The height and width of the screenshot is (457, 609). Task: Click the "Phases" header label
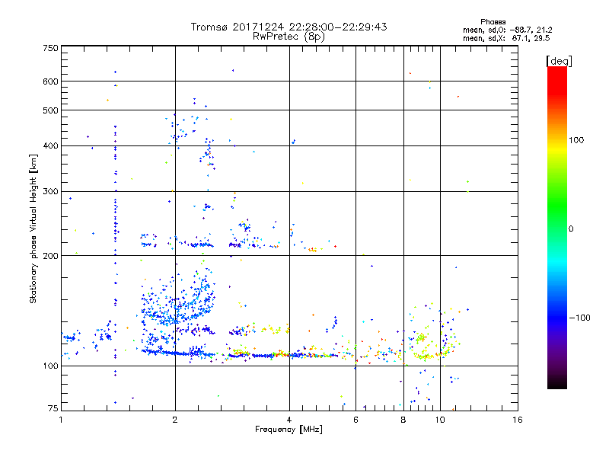[493, 22]
